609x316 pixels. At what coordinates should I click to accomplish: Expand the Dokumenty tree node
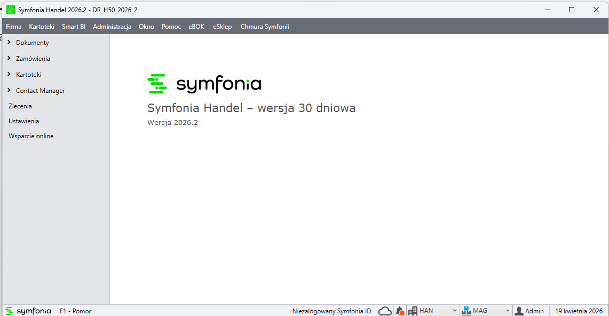click(x=10, y=42)
